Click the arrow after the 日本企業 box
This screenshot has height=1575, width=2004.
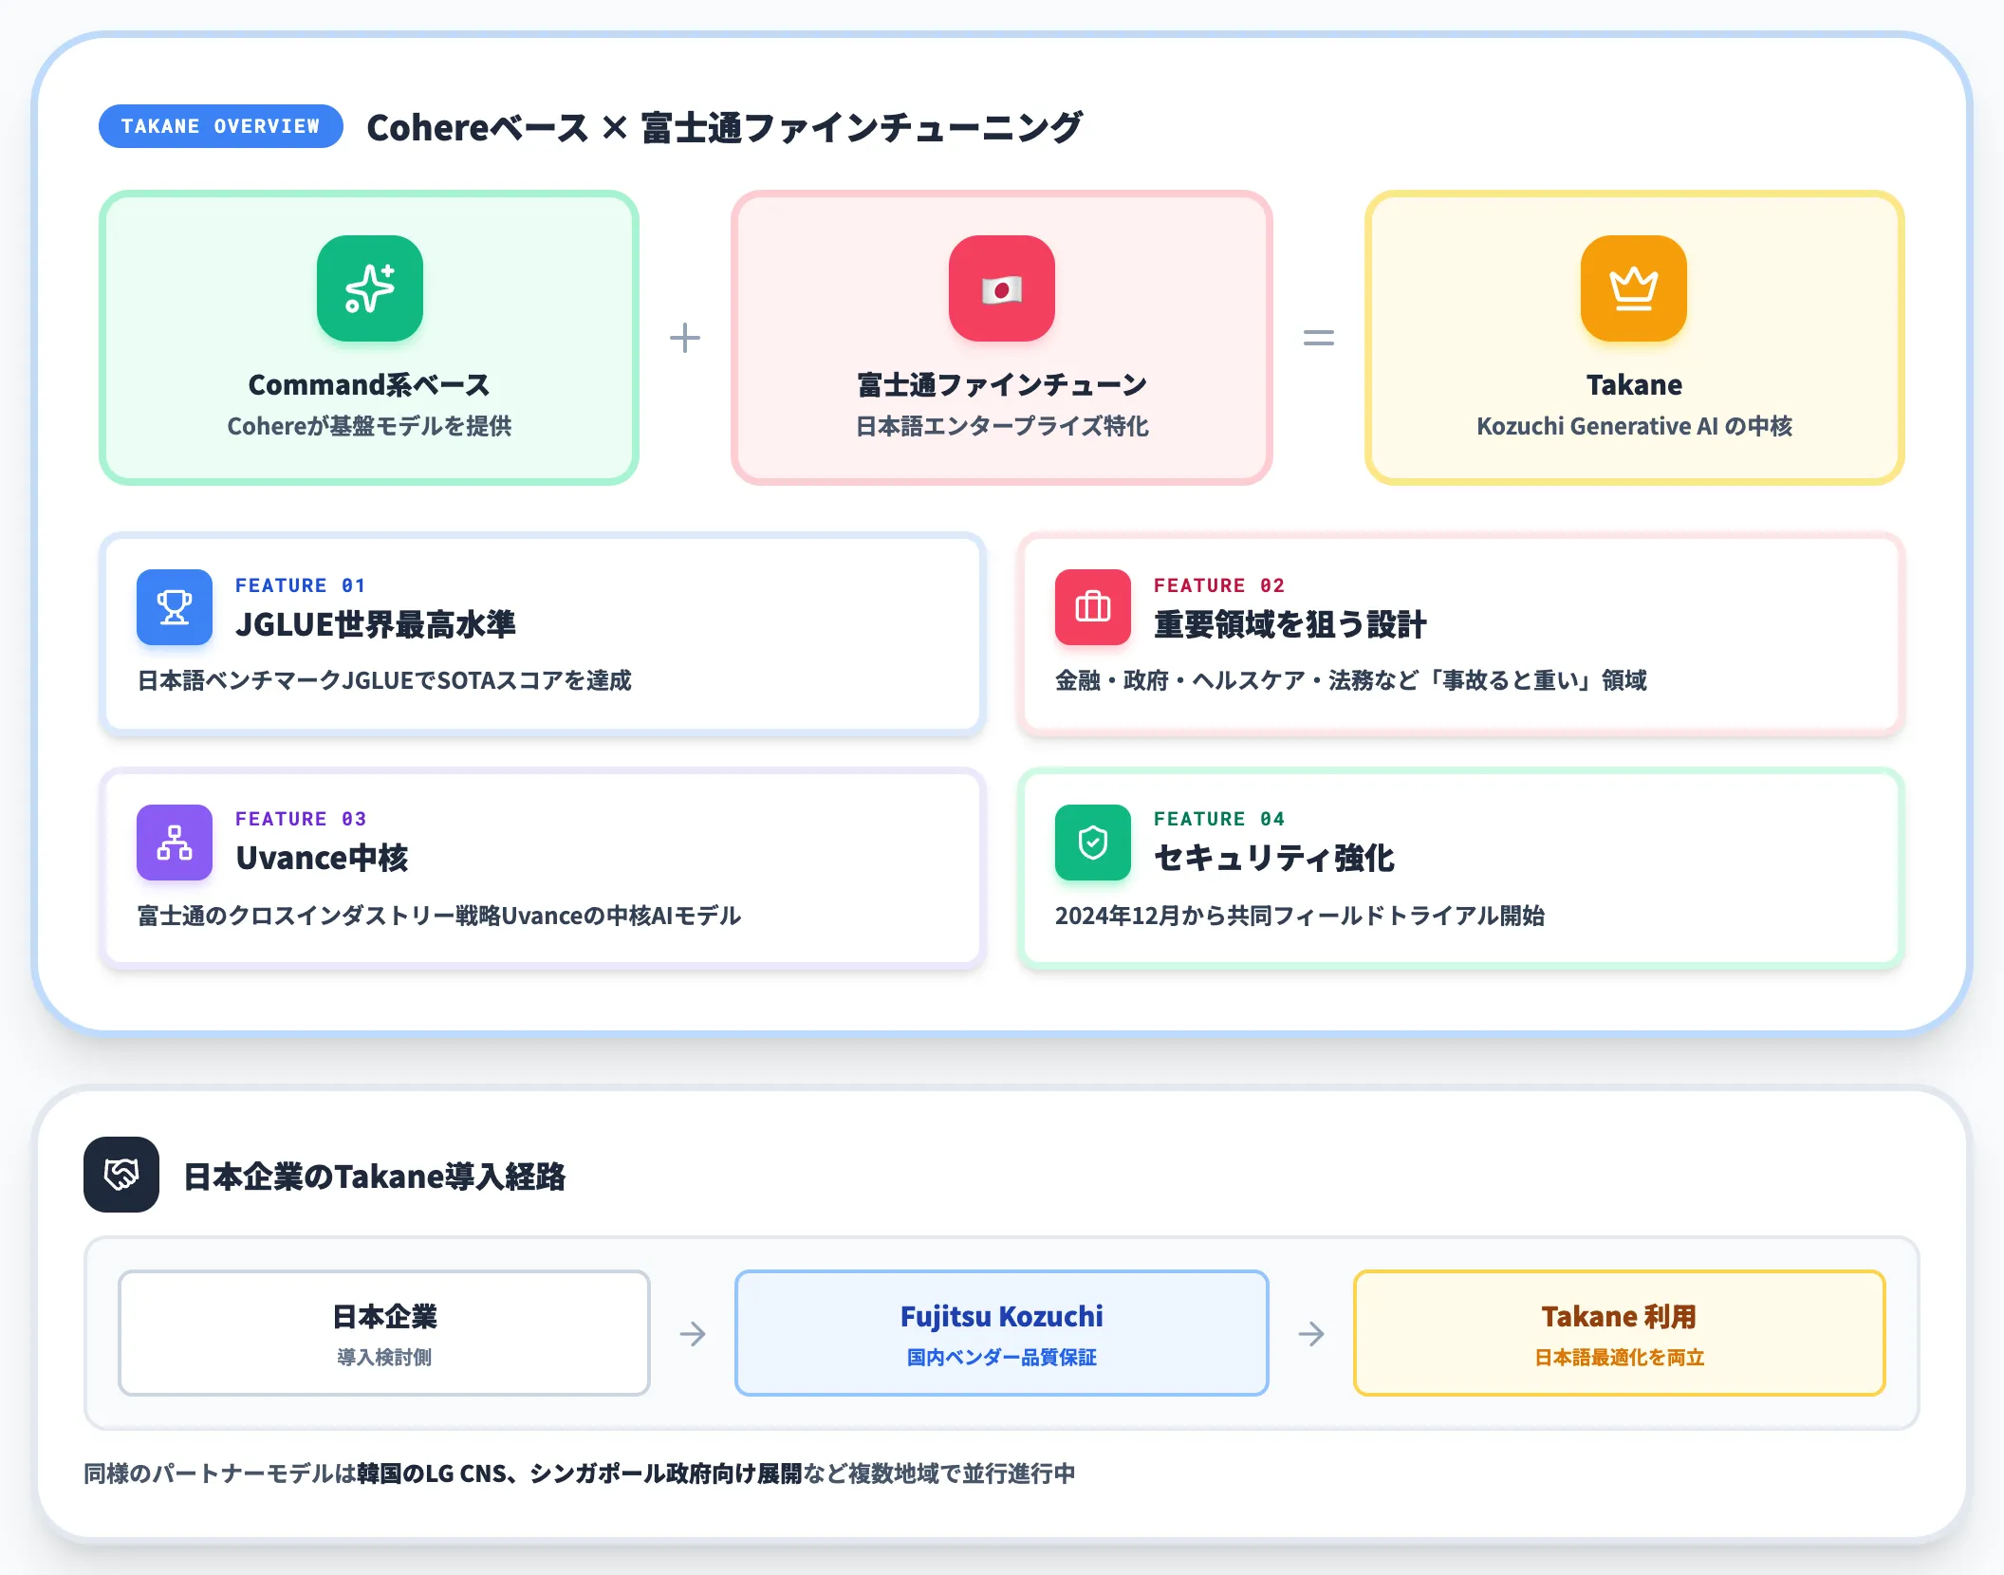693,1334
